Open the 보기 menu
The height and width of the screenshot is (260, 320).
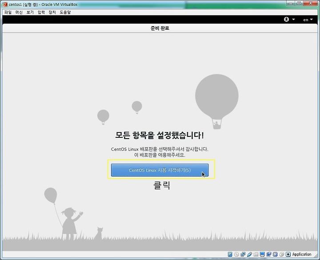pyautogui.click(x=30, y=12)
